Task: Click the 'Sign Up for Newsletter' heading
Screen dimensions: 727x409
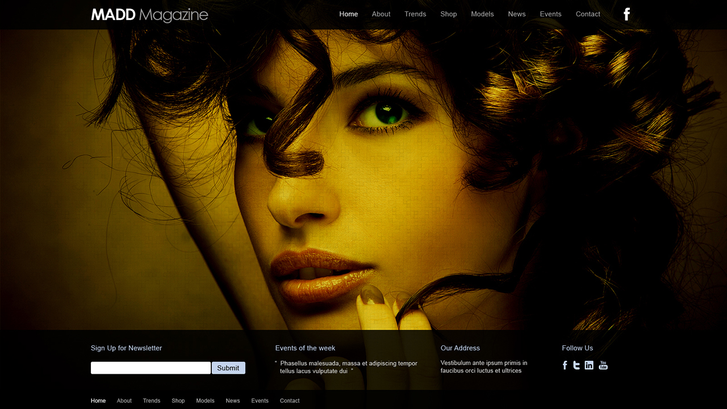Action: point(127,348)
